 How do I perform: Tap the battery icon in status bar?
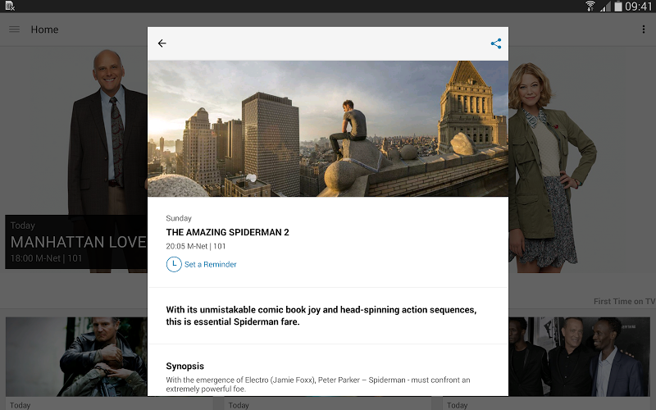click(617, 7)
